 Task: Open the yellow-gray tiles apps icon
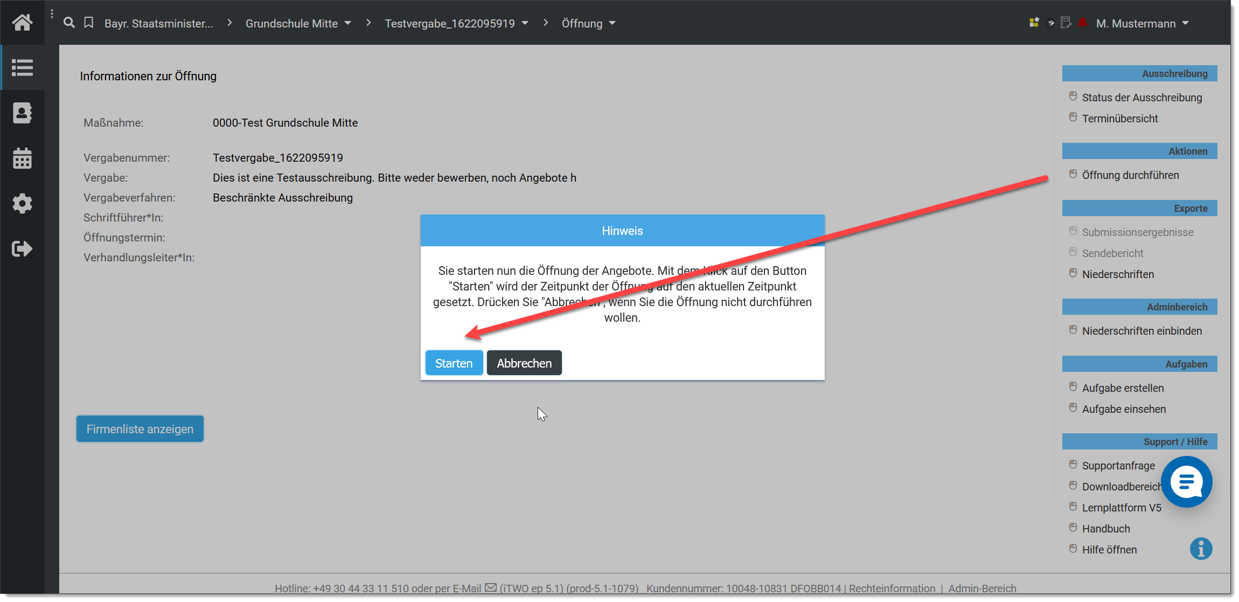1034,23
